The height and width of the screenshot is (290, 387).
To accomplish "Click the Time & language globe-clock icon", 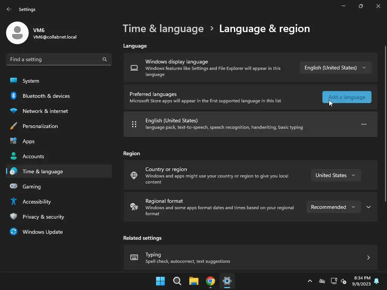I will 14,171.
